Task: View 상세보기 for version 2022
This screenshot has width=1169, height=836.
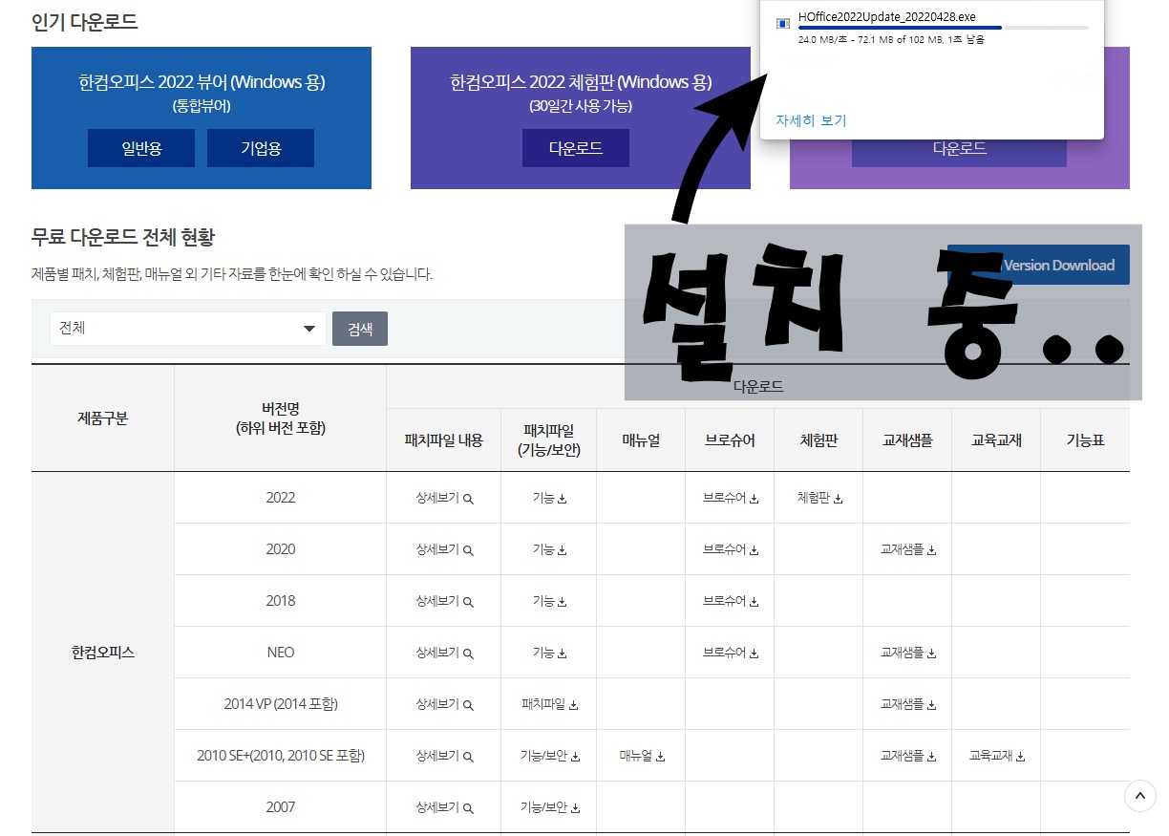Action: [444, 498]
